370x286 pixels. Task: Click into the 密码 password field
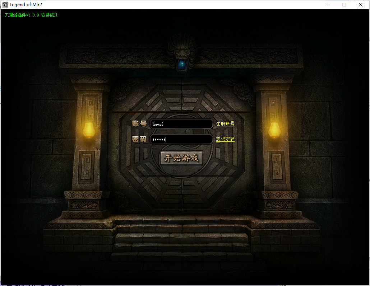181,140
